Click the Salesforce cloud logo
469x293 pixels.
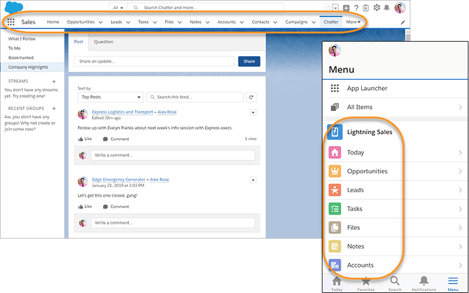[13, 7]
